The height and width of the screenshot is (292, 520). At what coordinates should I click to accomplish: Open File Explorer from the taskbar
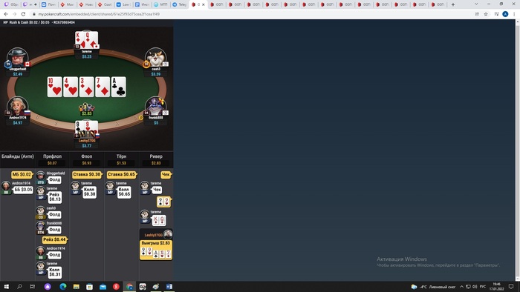coord(77,286)
